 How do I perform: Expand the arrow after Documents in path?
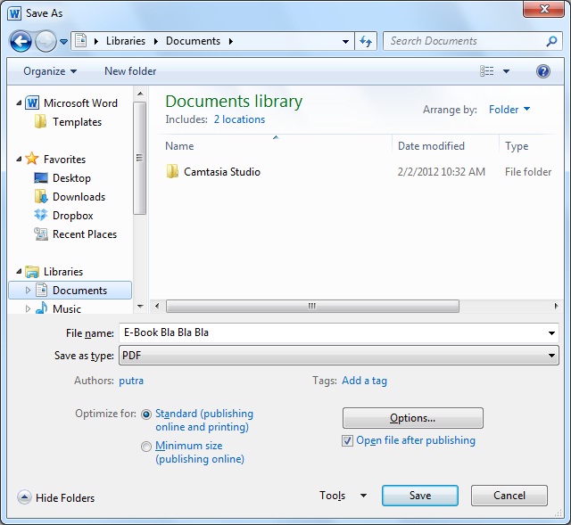pos(231,41)
